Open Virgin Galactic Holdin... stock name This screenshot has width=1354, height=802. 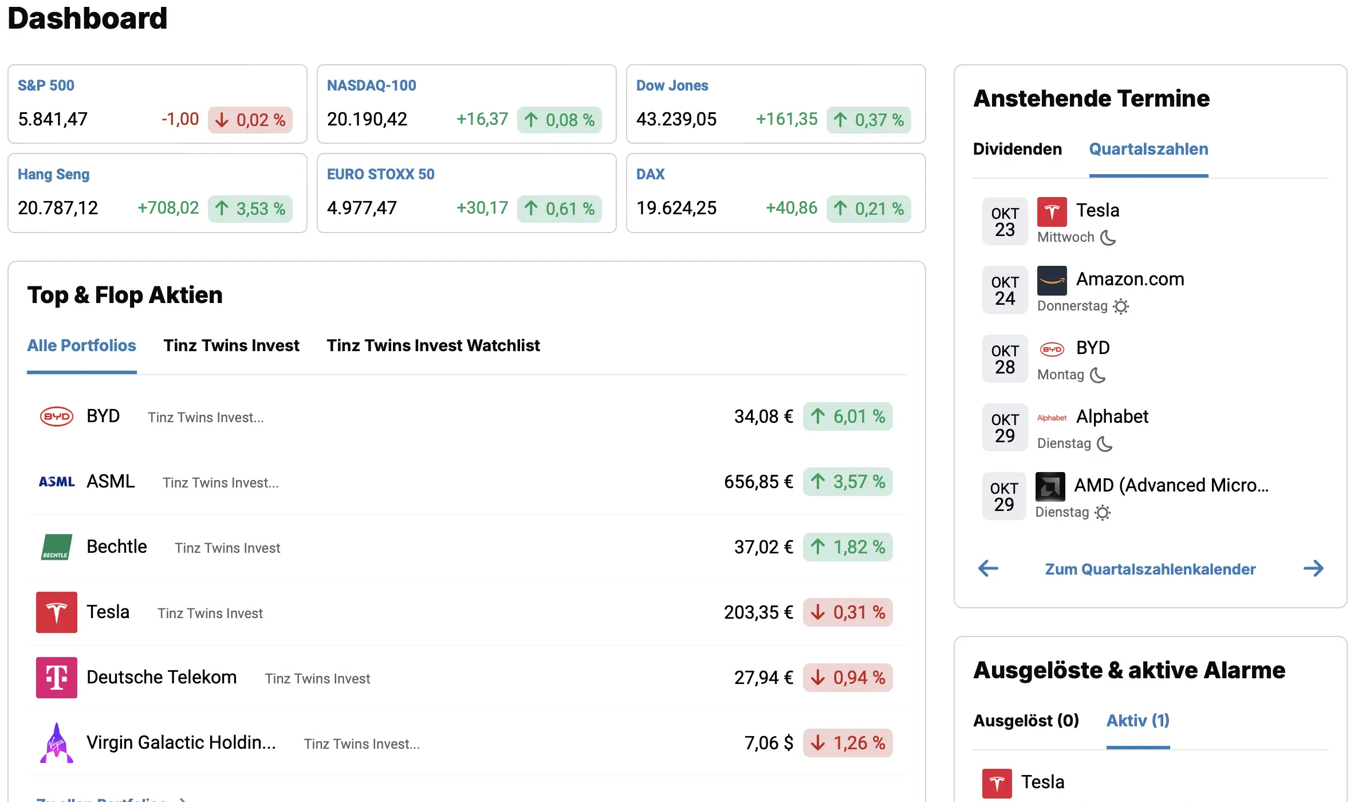click(181, 742)
